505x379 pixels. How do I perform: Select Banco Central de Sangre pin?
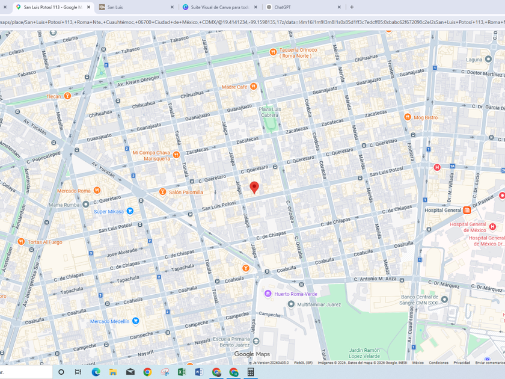coord(444,300)
